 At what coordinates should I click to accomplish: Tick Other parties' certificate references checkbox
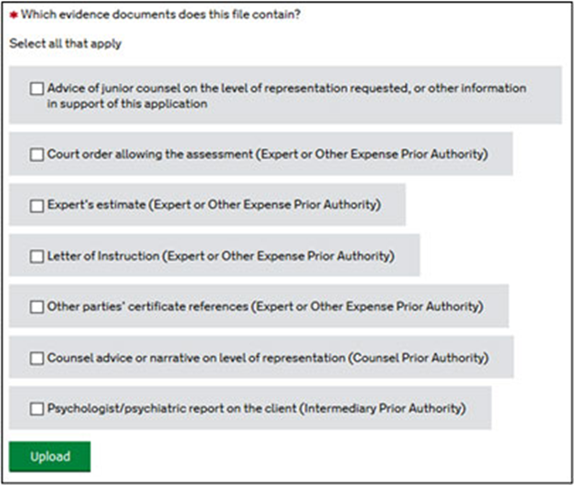click(x=37, y=307)
